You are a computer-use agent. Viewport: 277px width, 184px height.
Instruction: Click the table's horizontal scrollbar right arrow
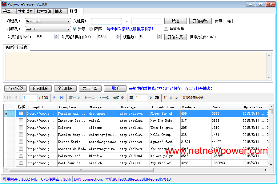(266, 170)
